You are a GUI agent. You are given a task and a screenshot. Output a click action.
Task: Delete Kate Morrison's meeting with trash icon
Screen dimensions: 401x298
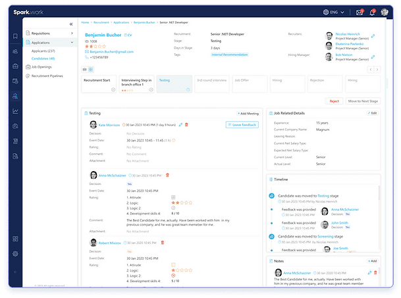click(186, 125)
